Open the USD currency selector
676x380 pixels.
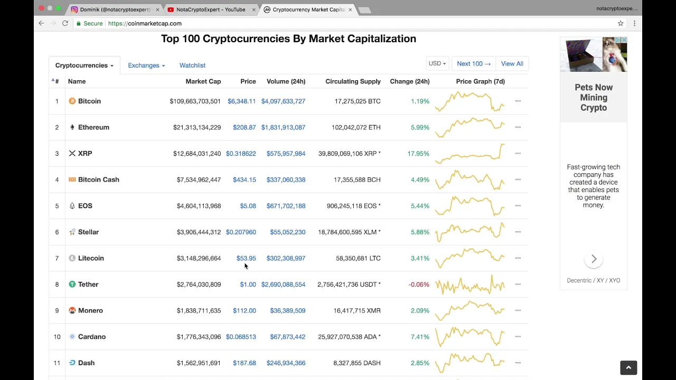pyautogui.click(x=437, y=63)
